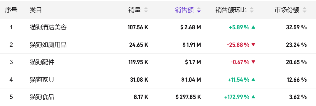Click decline value -25.88 %
The width and height of the screenshot is (316, 106).
pos(238,45)
